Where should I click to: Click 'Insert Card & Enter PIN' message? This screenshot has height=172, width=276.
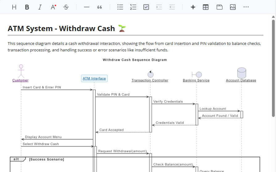point(42,87)
